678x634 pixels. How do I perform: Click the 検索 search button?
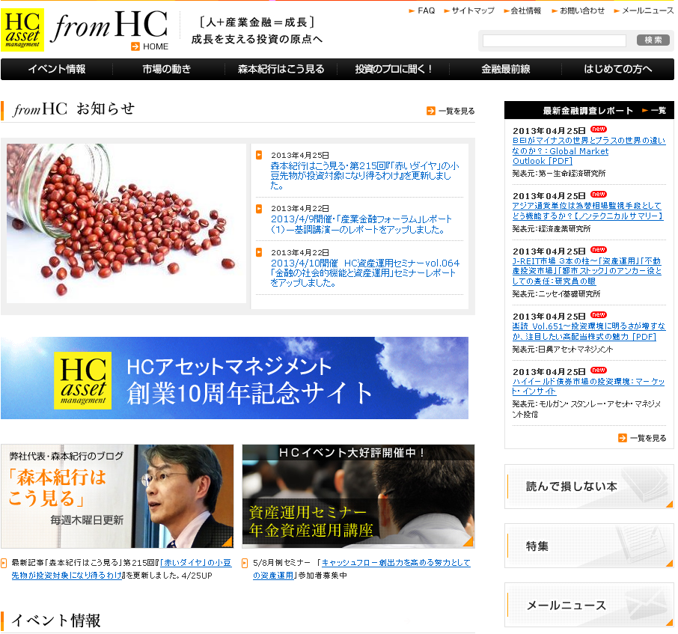click(655, 40)
